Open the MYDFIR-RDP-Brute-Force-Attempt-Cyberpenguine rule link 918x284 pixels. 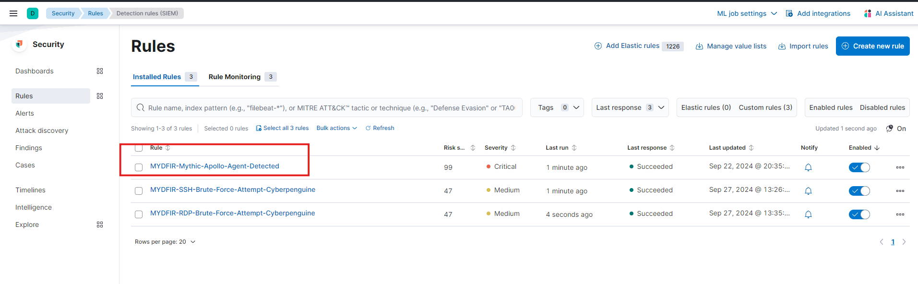tap(232, 213)
